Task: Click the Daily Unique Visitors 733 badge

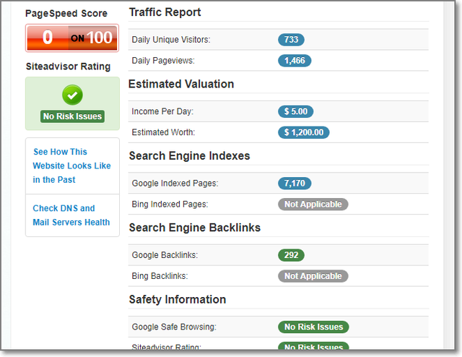Action: [291, 40]
